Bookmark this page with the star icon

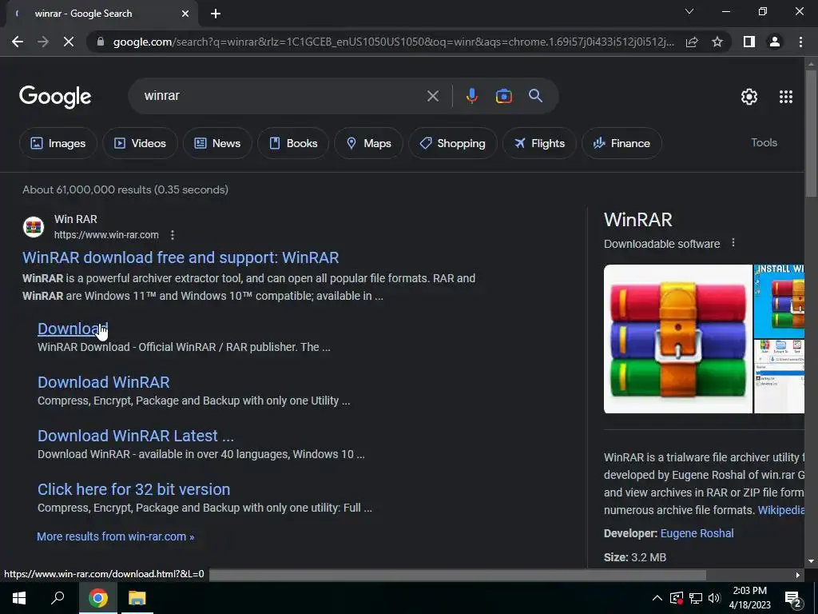717,42
